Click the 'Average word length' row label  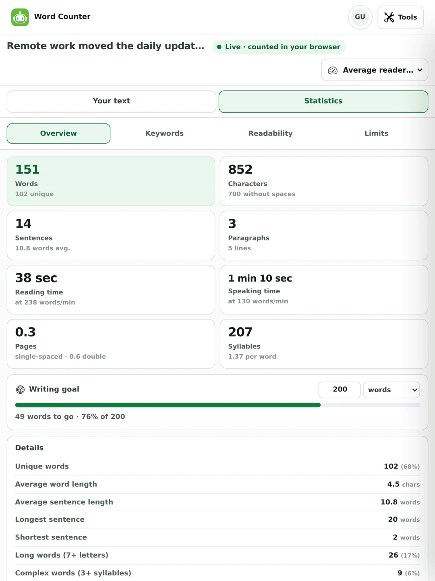(56, 484)
